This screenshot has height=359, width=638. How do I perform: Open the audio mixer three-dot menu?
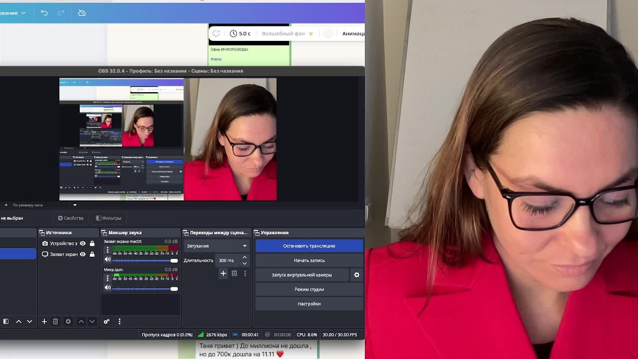tap(119, 322)
